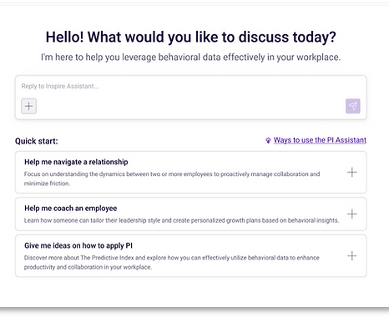Expand the apply PI ideas card plus icon
This screenshot has width=389, height=317.
[x=352, y=256]
